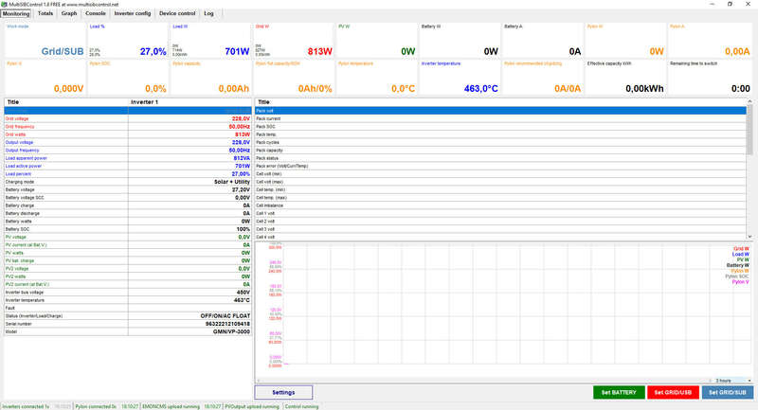This screenshot has height=410, width=758.
Task: Open the Log tab
Action: 208,13
